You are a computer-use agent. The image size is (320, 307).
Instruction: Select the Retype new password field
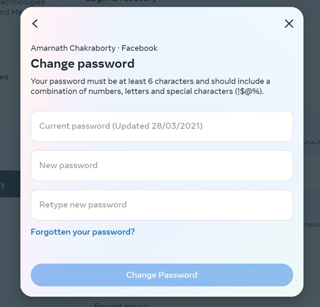click(161, 205)
